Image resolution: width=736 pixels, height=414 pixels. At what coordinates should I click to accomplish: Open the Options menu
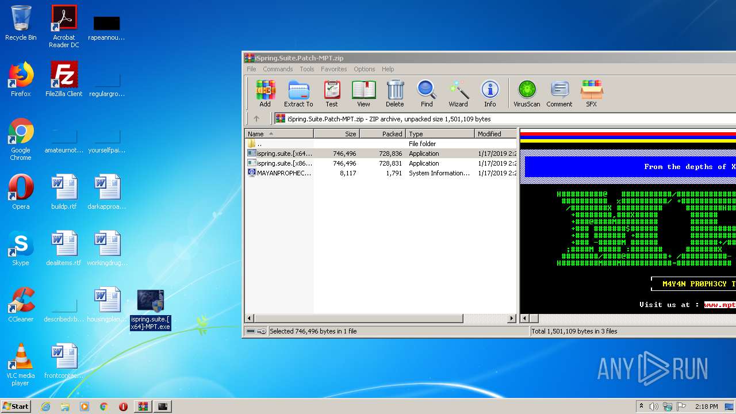(x=365, y=69)
